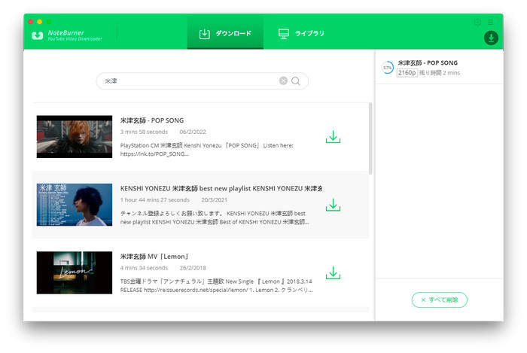
Task: Click the date 20/3/2021
Action: (214, 200)
